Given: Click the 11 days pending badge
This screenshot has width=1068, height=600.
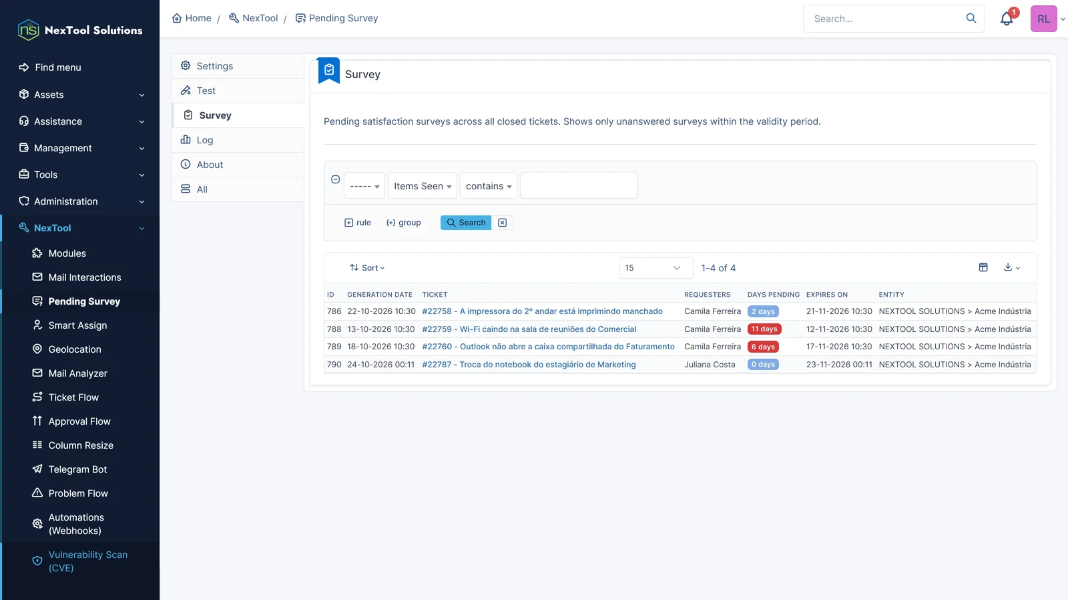Looking at the screenshot, I should pyautogui.click(x=764, y=329).
